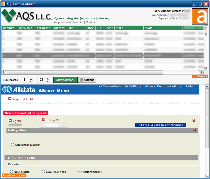Screen dimensions: 210x179
Task: Click the '40 leads' counter label
Action: click(200, 76)
